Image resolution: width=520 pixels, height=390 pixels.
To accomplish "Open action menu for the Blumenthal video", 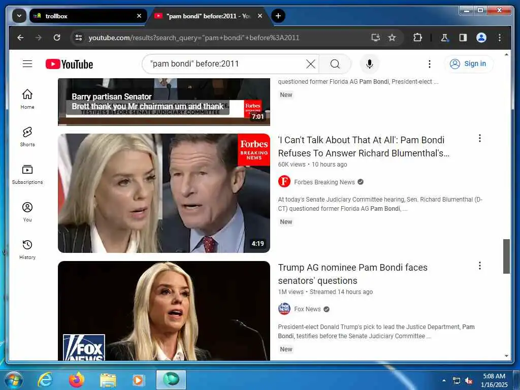I will pos(479,138).
